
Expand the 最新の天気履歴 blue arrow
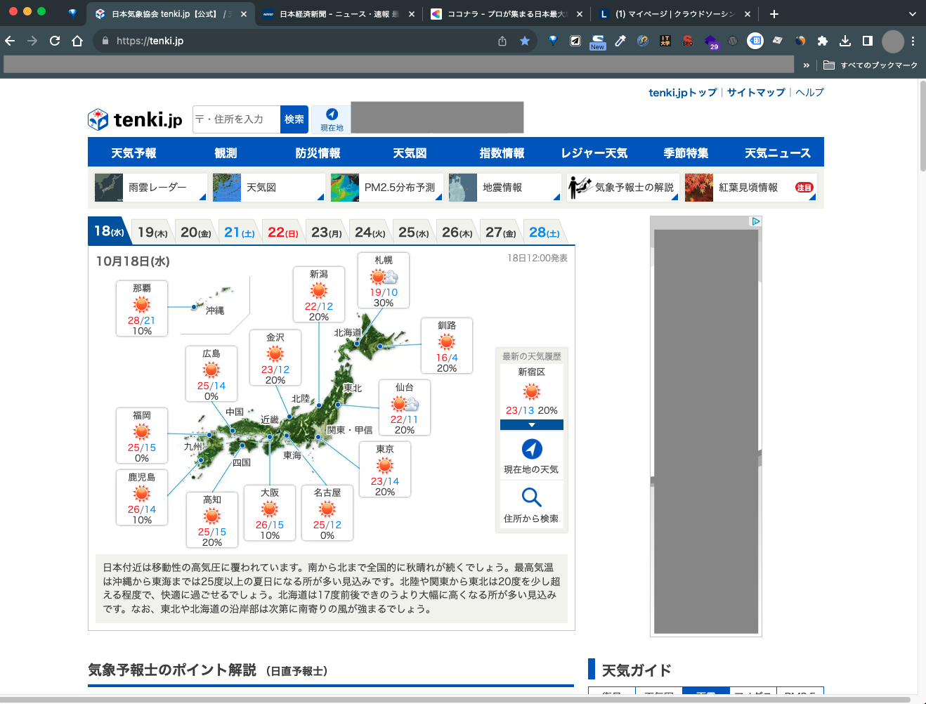[531, 425]
